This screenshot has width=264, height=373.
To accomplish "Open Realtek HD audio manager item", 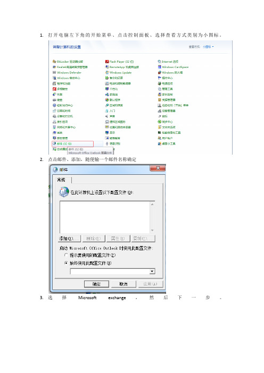I will [70, 67].
